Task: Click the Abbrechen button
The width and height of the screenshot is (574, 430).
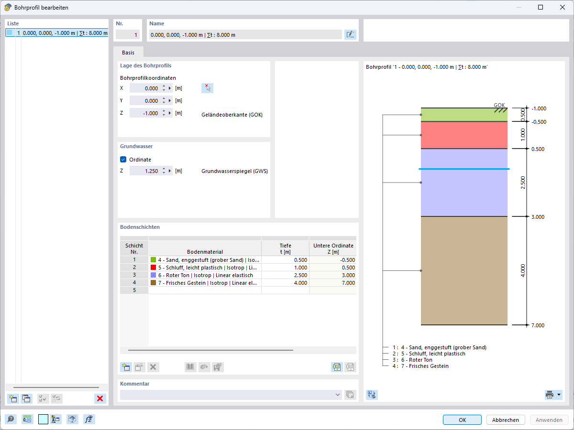Action: point(506,420)
